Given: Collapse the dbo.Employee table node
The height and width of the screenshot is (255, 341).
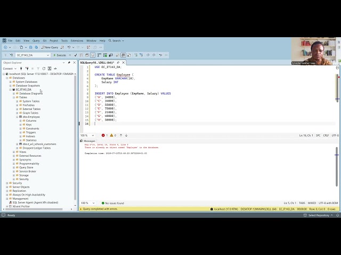Looking at the screenshot, I should [x=17, y=117].
